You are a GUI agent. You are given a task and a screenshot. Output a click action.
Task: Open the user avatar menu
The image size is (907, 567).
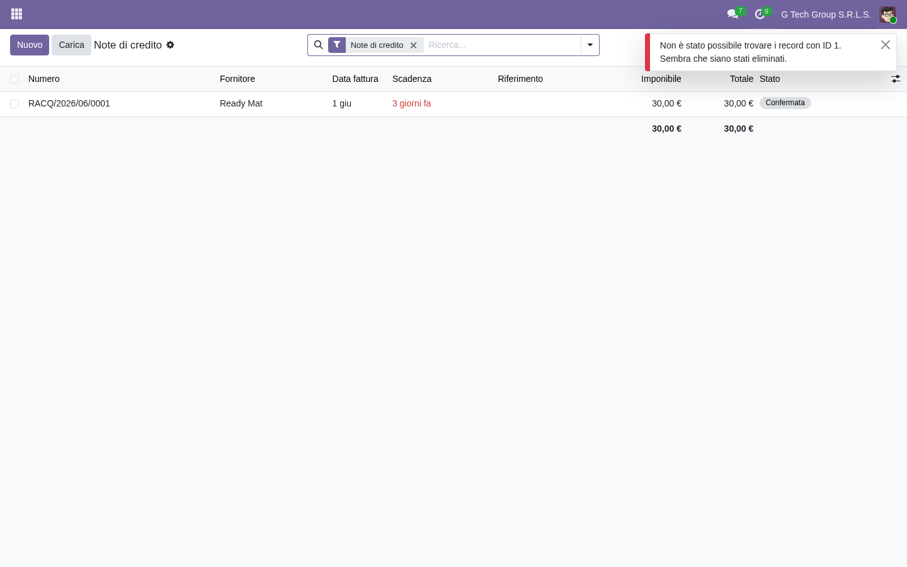[887, 14]
